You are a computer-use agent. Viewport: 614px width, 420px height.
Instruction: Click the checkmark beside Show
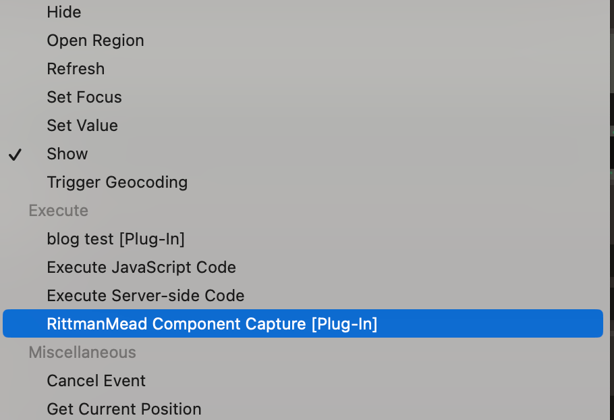tap(14, 154)
